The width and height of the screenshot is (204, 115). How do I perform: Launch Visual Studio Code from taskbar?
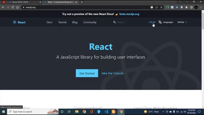(106, 111)
